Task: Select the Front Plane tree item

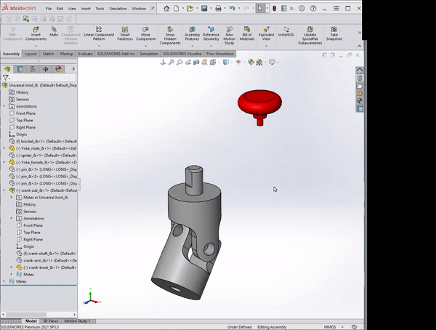Action: pyautogui.click(x=25, y=113)
